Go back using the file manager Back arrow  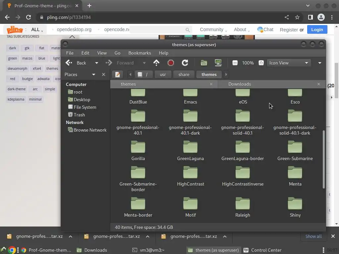pyautogui.click(x=69, y=63)
